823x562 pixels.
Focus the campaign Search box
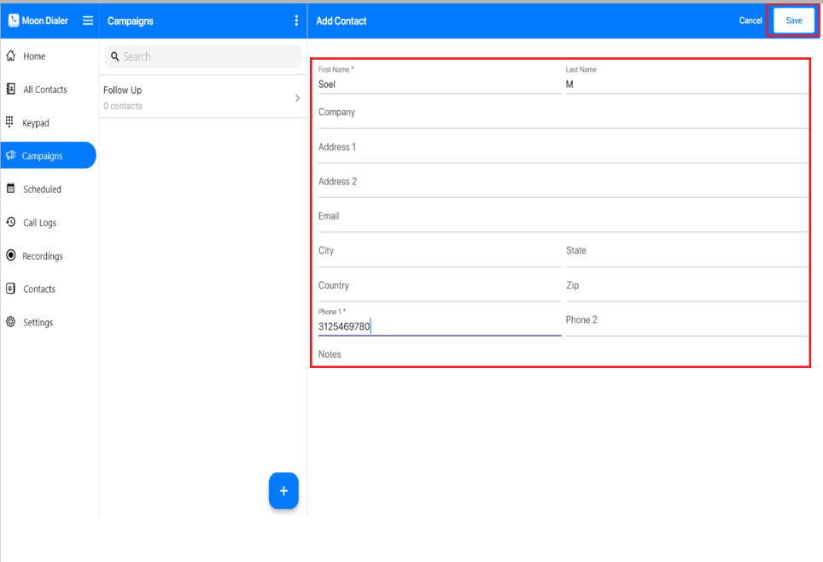205,56
